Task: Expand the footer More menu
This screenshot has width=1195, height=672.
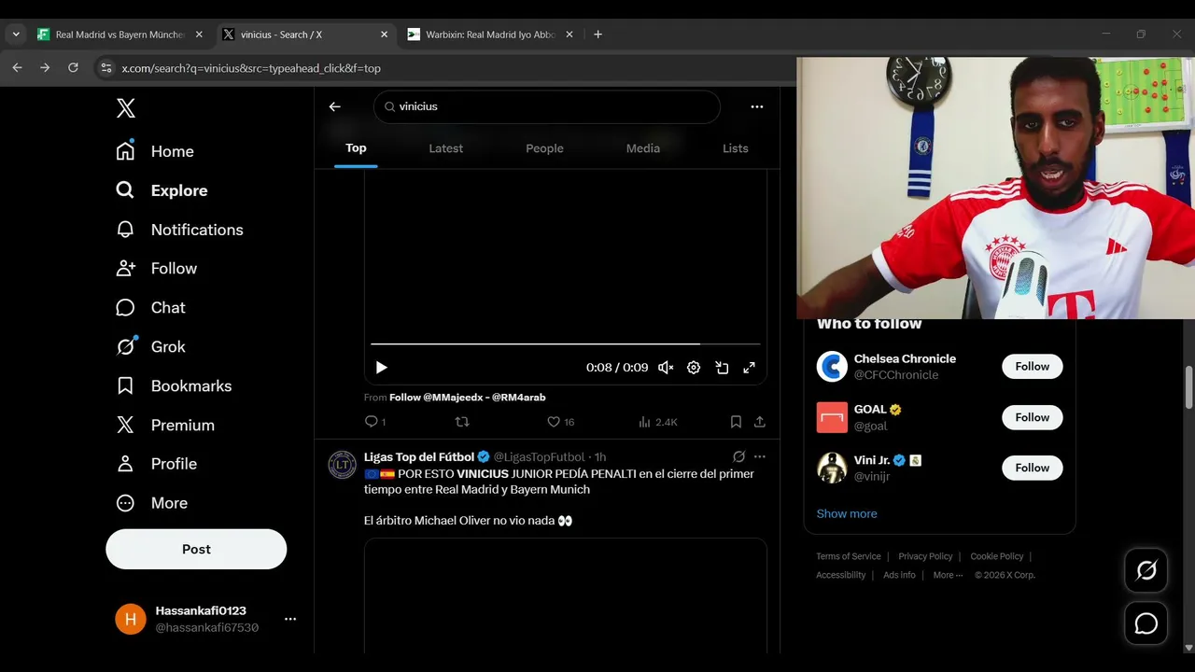Action: [947, 575]
